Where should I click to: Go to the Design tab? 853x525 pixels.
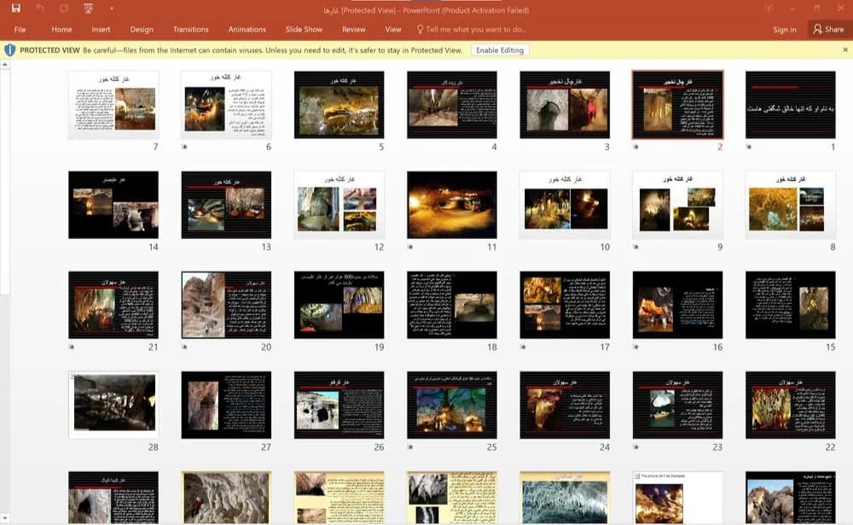click(142, 29)
